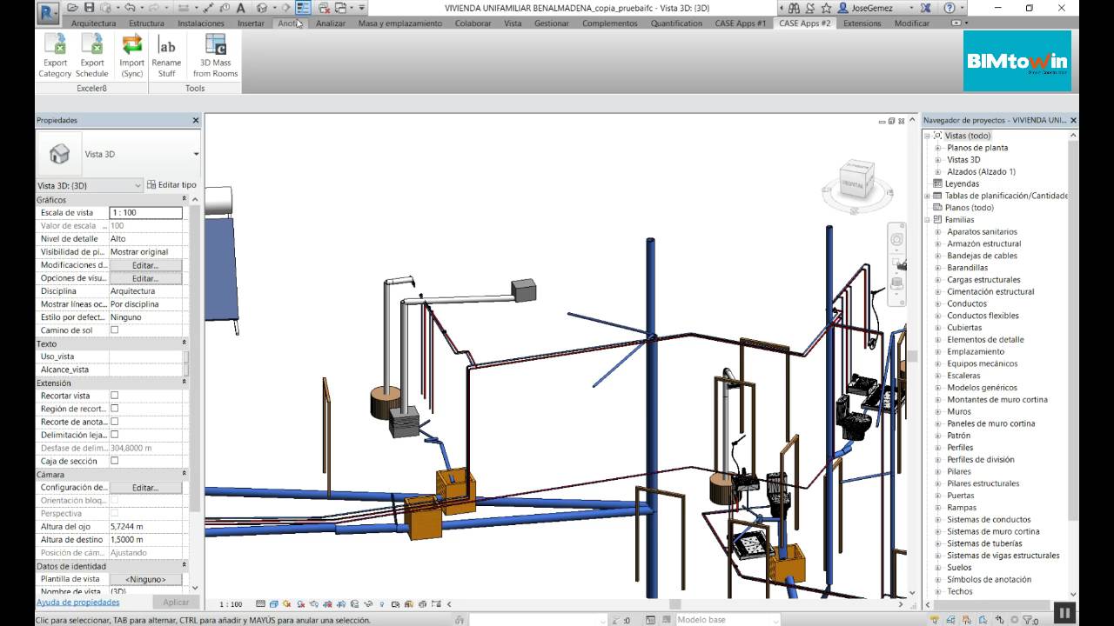Click Editar button for Modificaciones de visibilidad
Image resolution: width=1114 pixels, height=626 pixels.
[145, 265]
